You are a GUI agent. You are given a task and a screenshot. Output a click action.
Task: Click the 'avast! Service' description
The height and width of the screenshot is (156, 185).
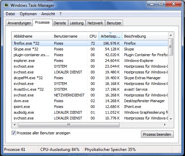tap(136, 89)
